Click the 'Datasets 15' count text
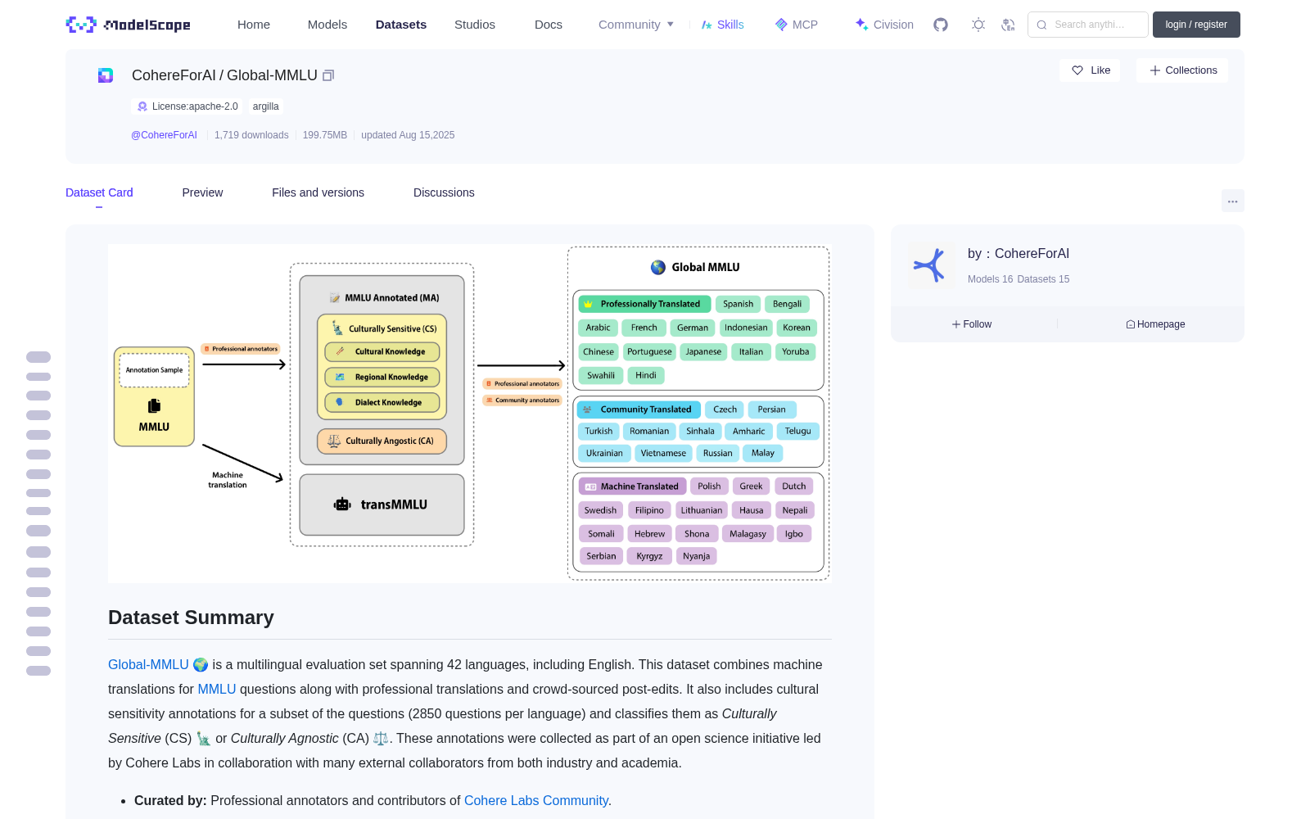Screen dimensions: 1310x819 [1044, 279]
